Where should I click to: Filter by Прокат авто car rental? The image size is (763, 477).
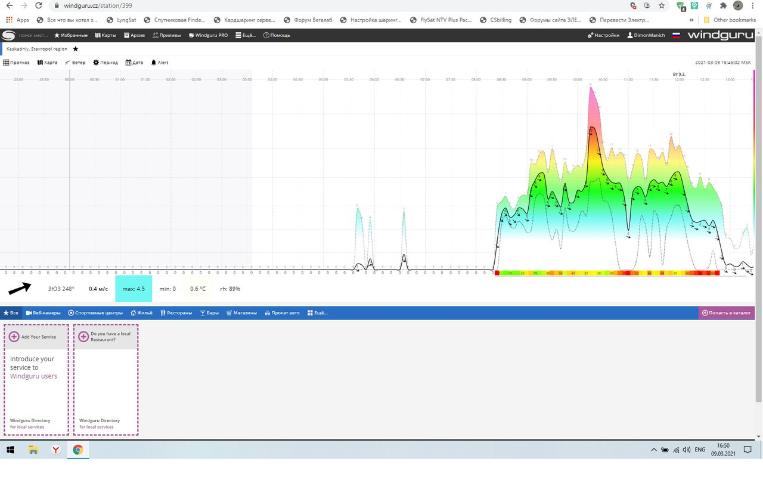282,312
